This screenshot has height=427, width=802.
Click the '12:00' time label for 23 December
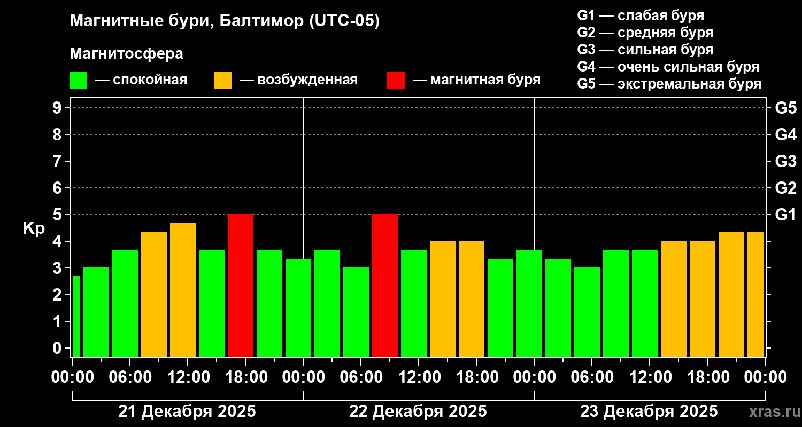(650, 377)
